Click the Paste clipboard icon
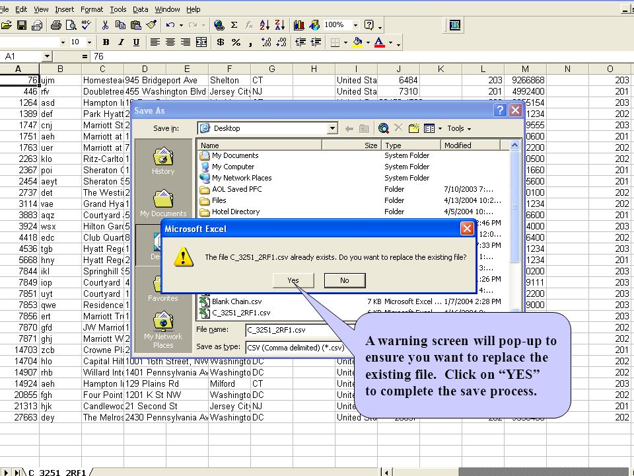The height and width of the screenshot is (476, 634). pos(136,25)
